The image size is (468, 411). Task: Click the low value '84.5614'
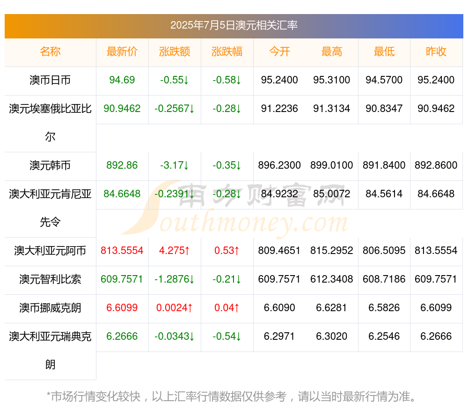coord(384,194)
